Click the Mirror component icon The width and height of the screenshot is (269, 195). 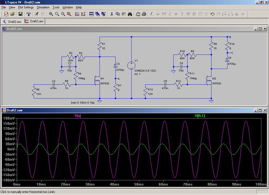[231, 14]
